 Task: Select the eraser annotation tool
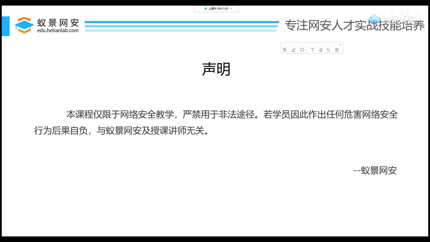(x=321, y=50)
